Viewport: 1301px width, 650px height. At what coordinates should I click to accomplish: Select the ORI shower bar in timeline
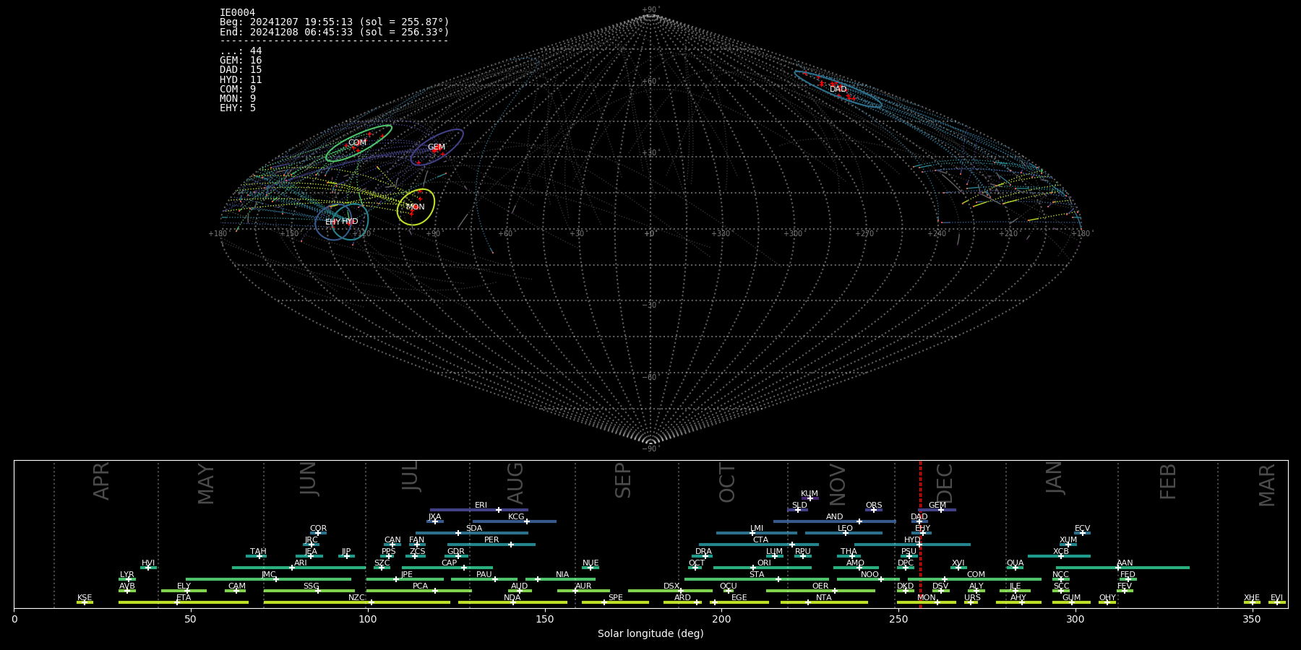(763, 568)
